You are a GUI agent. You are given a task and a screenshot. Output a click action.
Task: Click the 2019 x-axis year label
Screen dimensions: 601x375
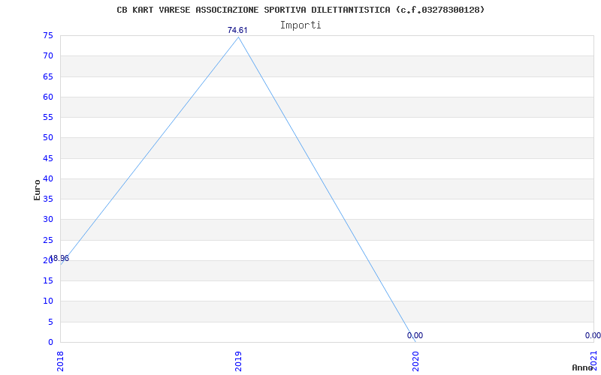pyautogui.click(x=238, y=360)
